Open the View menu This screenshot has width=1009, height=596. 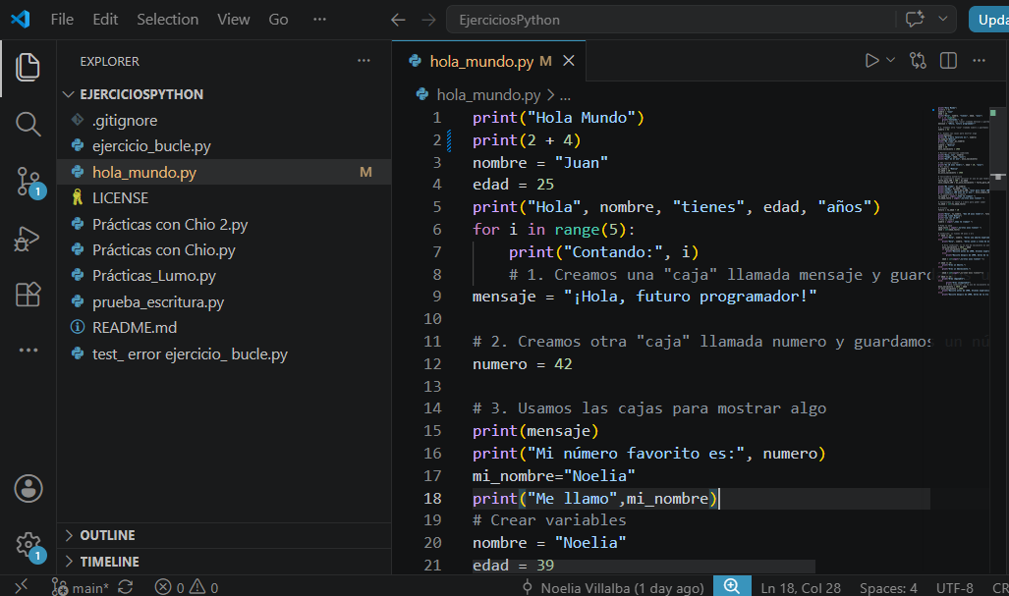click(233, 20)
